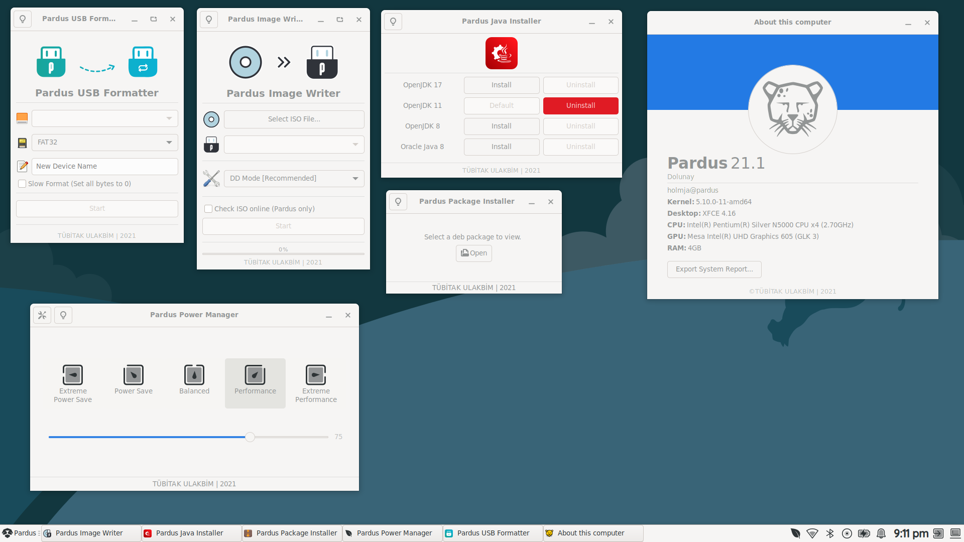The width and height of the screenshot is (964, 542).
Task: Uninstall OpenJDK 11 with red button
Action: [x=581, y=106]
